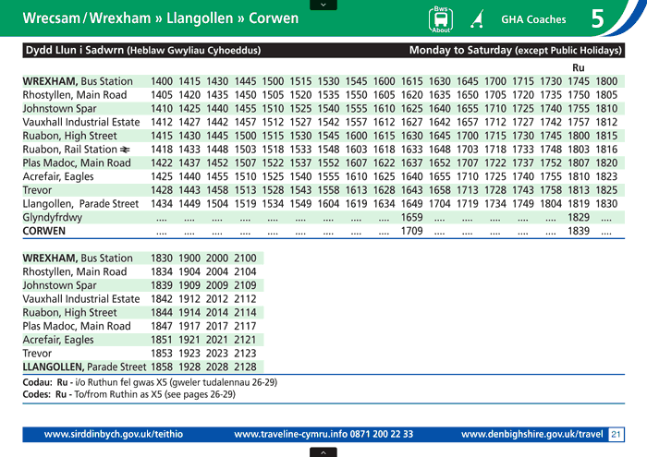Click the Dydd Llun i Sadwrn heading
This screenshot has width=647, height=457.
point(141,50)
